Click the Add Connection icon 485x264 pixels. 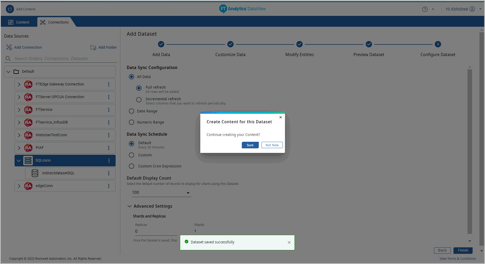click(x=9, y=47)
